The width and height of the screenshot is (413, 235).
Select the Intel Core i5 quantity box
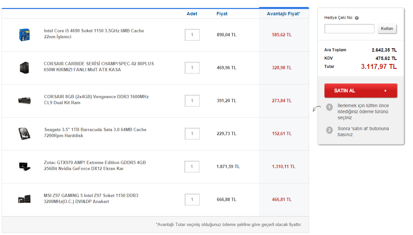pos(192,35)
